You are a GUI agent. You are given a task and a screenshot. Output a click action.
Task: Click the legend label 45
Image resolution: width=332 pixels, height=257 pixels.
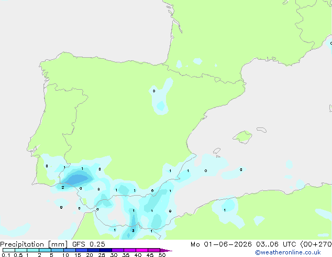[x=150, y=255]
